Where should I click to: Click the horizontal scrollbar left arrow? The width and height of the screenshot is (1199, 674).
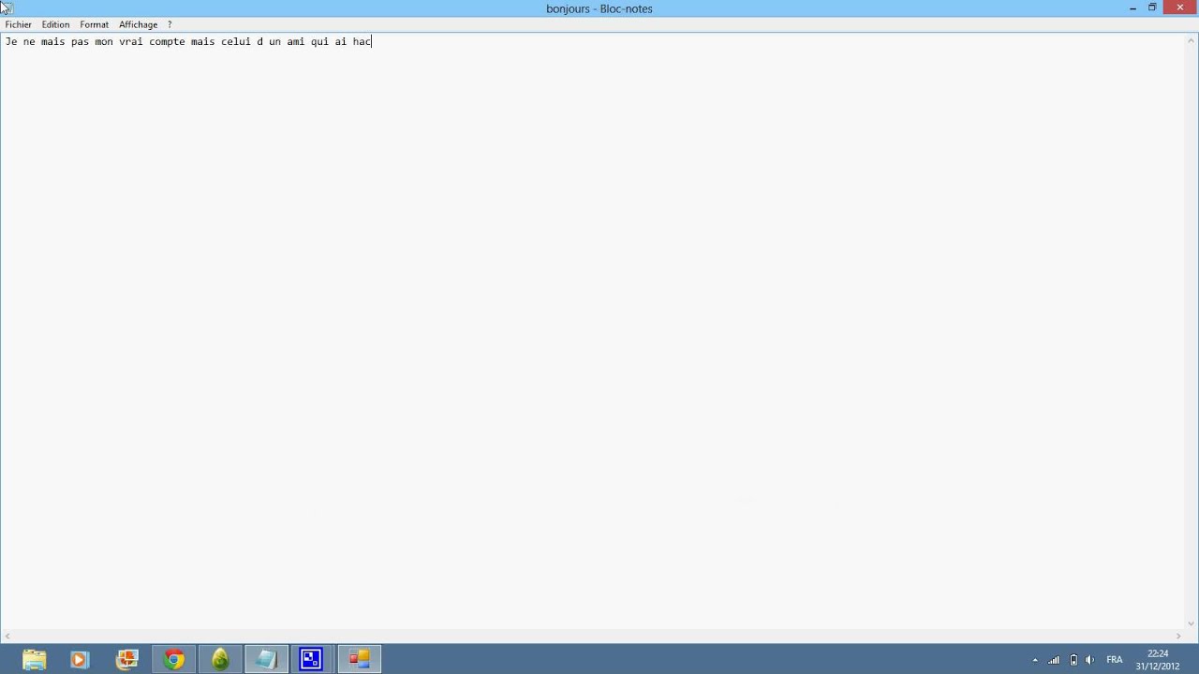tap(7, 637)
